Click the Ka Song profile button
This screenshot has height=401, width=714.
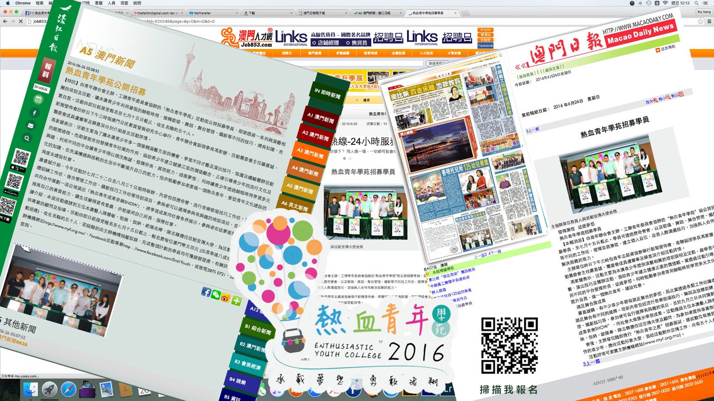pos(704,12)
